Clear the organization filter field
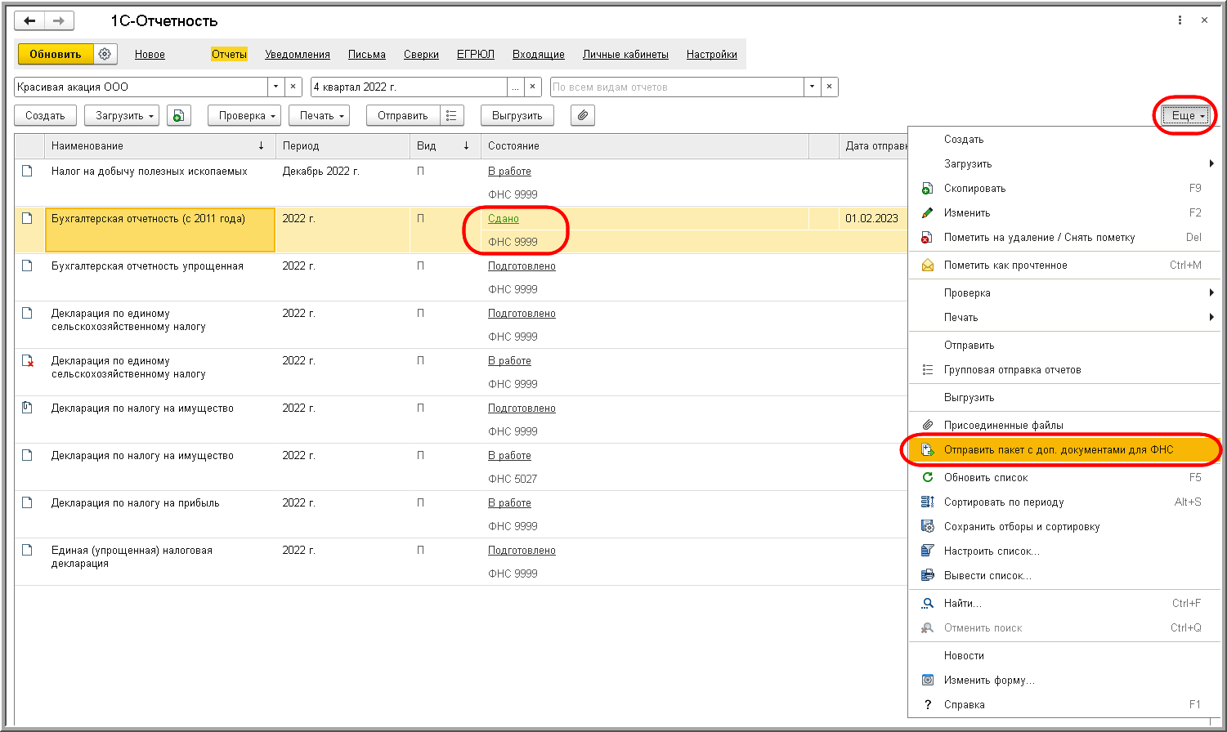 tap(293, 87)
